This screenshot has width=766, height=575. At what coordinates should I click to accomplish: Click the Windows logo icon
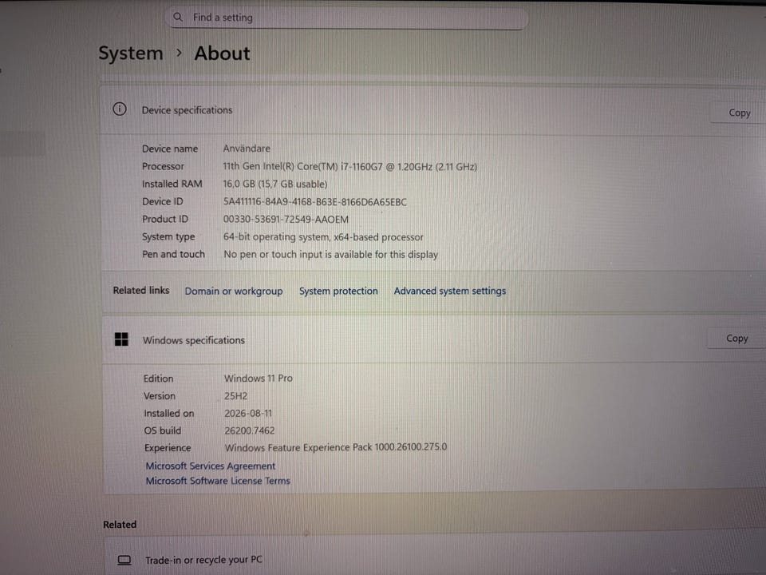pyautogui.click(x=121, y=339)
